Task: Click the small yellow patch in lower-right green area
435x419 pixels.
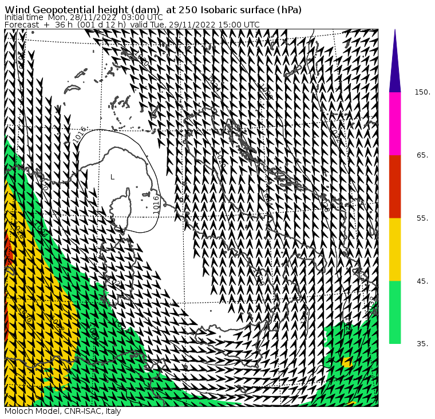Action: pyautogui.click(x=347, y=362)
